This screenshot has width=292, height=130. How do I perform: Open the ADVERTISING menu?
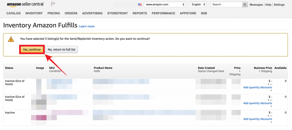92,13
